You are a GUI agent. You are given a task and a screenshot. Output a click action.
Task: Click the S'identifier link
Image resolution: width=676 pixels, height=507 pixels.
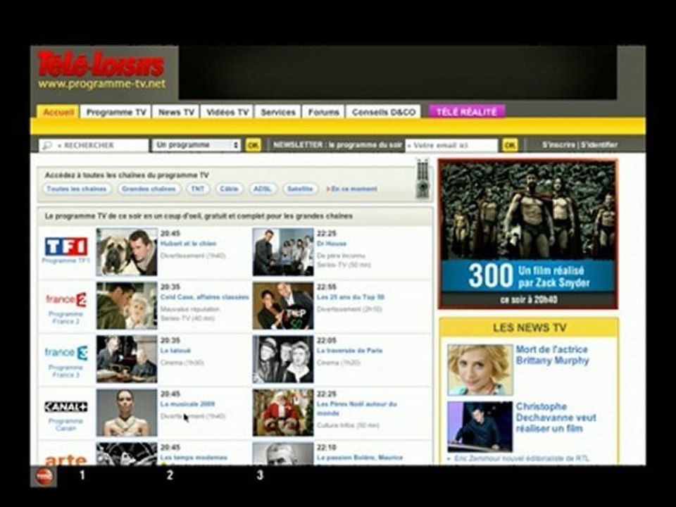tap(599, 145)
